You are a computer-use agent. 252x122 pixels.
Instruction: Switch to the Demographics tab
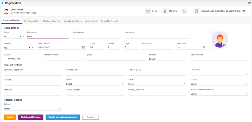pyautogui.click(x=32, y=21)
